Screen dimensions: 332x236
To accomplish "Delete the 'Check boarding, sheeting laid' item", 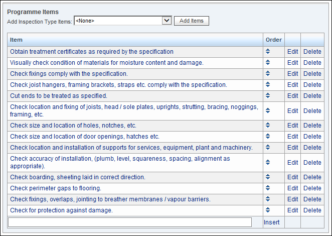I will point(312,177).
